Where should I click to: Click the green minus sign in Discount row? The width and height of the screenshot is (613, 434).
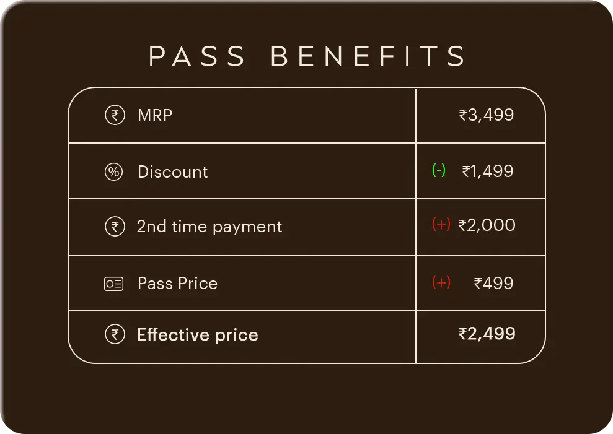(x=439, y=170)
